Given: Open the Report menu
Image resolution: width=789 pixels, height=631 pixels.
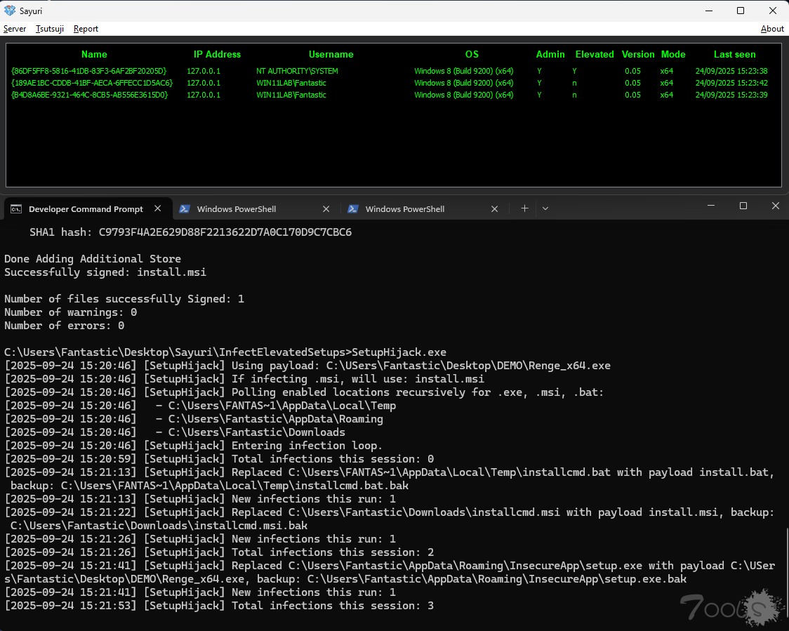Looking at the screenshot, I should 86,29.
